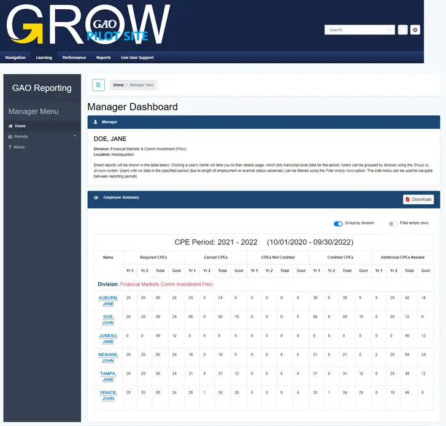
Task: Click the Manager Menu heading
Action: pos(33,111)
